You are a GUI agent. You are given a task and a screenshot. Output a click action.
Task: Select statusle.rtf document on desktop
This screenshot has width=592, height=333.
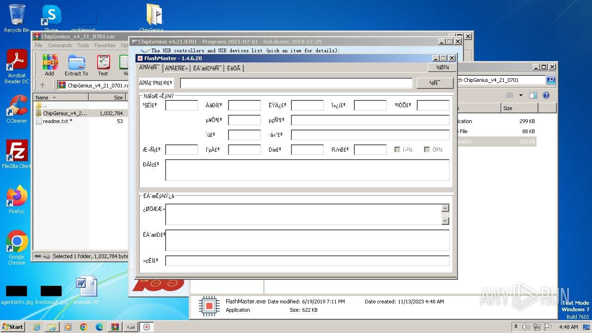coord(86,290)
